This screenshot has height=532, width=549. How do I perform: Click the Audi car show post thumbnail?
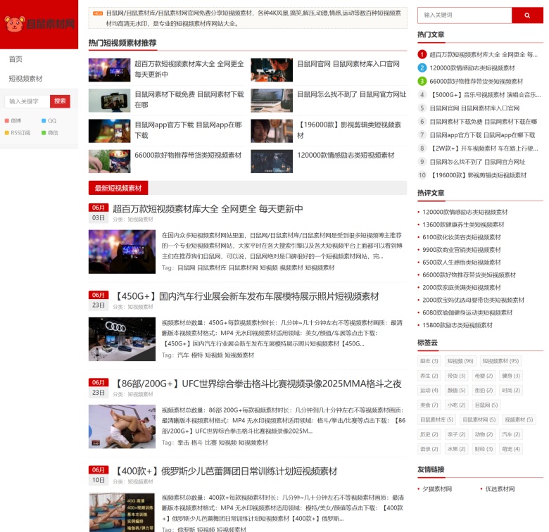tap(122, 338)
